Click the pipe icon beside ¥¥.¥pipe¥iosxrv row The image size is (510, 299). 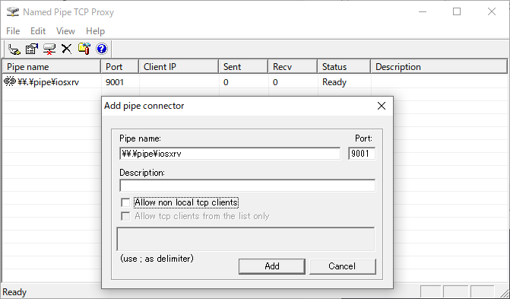[10, 81]
